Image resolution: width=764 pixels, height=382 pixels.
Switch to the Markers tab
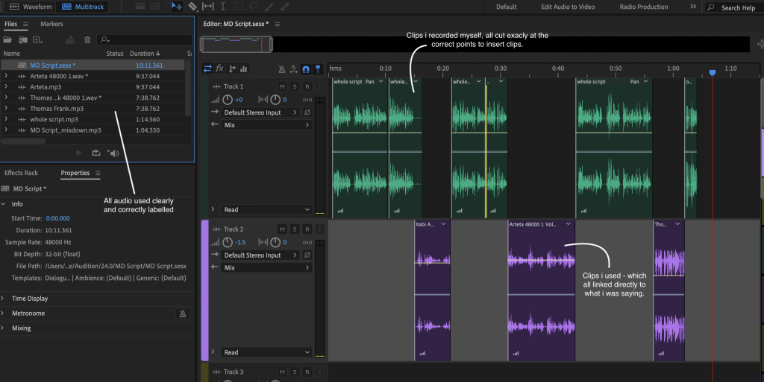click(x=51, y=24)
